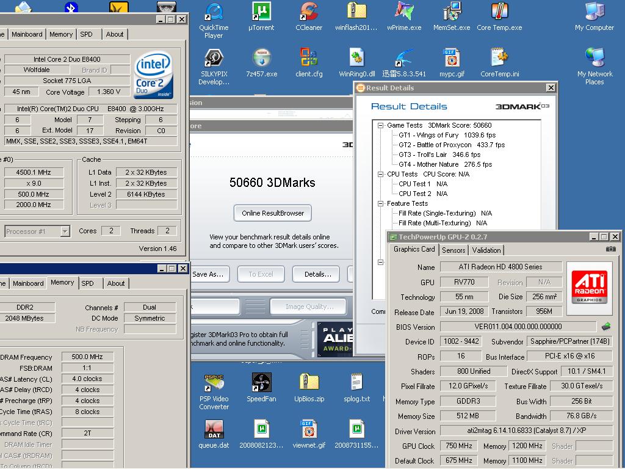625x469 pixels.
Task: Click the DRAM Frequency 500.0 MHz value
Action: point(87,357)
